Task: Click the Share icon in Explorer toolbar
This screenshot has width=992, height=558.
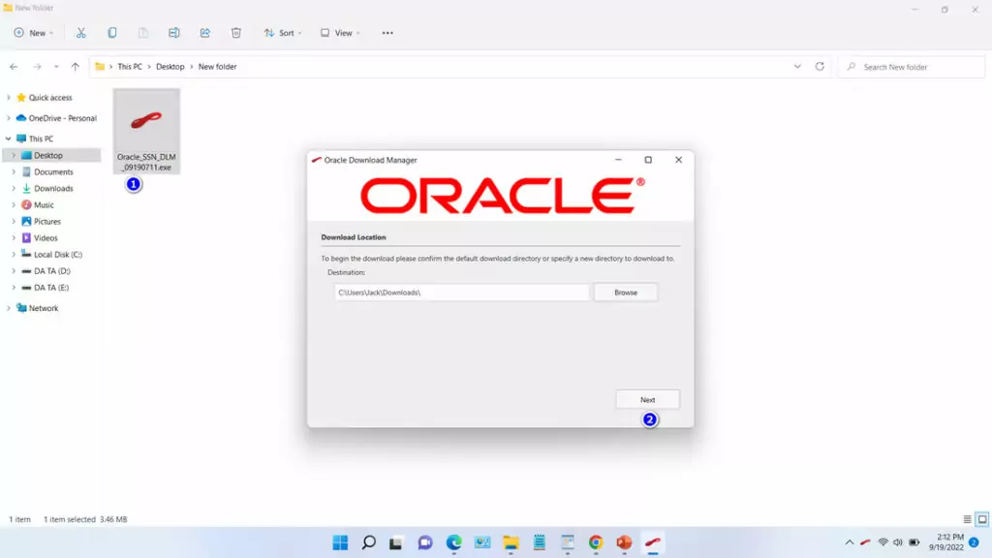Action: pos(205,33)
